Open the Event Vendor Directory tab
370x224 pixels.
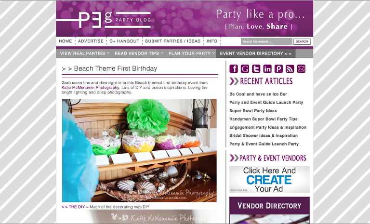256,53
